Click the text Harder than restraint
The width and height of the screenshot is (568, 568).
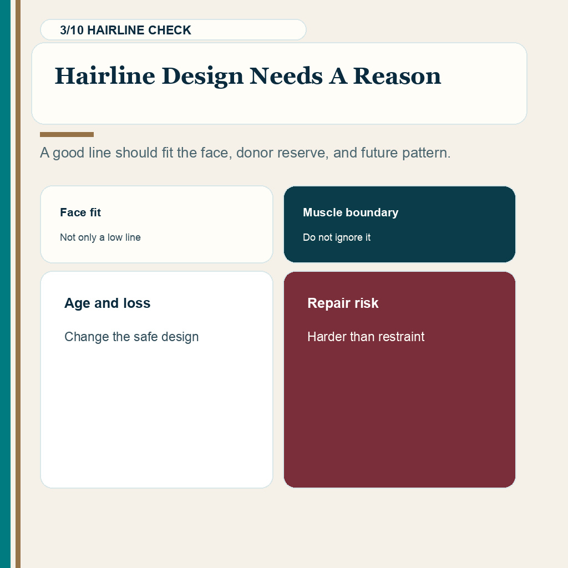366,337
